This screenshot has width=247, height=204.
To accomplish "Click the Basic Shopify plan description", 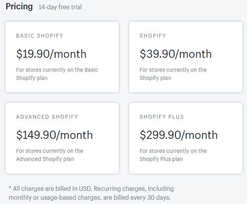I will (x=57, y=74).
